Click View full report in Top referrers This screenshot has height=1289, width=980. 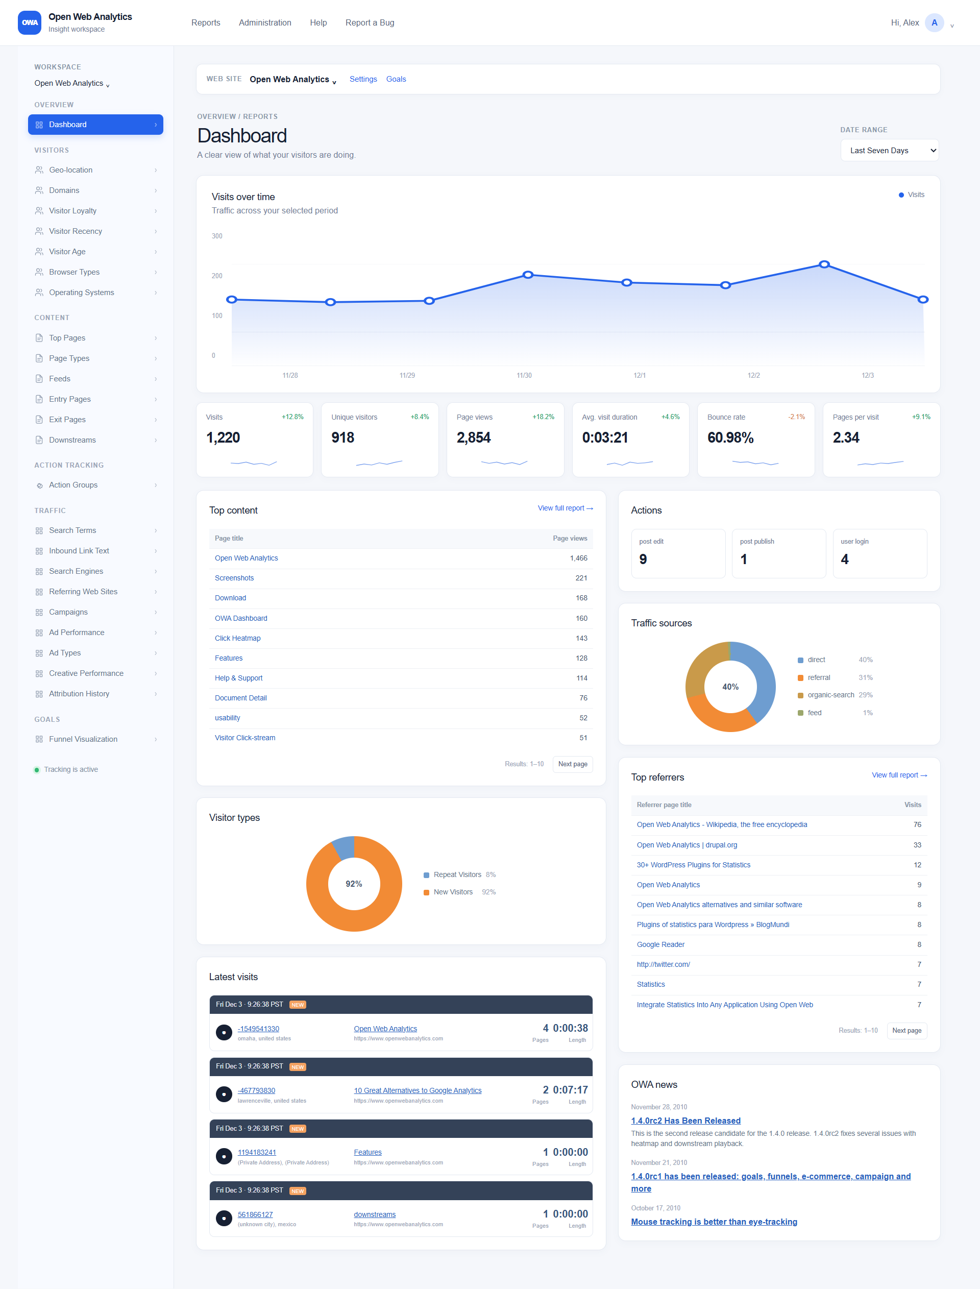pyautogui.click(x=899, y=776)
